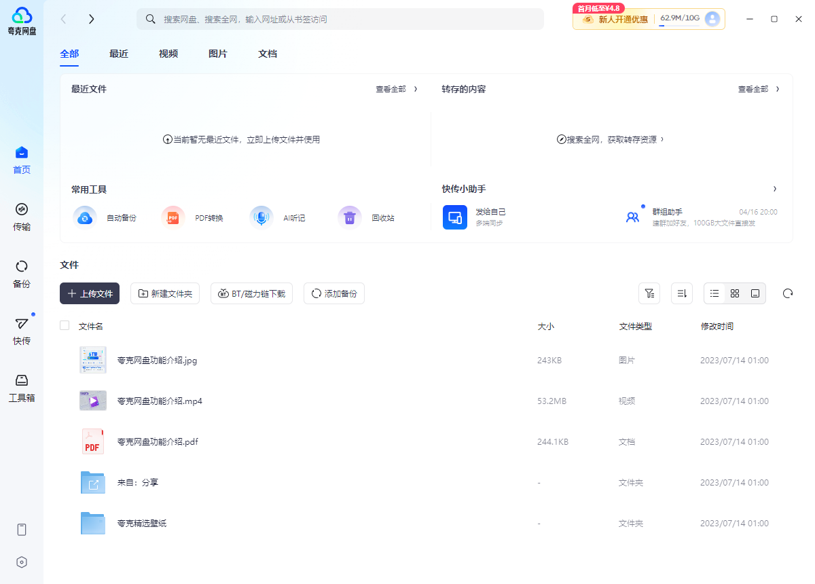Open the 传输 transfer panel in sidebar
The image size is (815, 584).
21,217
